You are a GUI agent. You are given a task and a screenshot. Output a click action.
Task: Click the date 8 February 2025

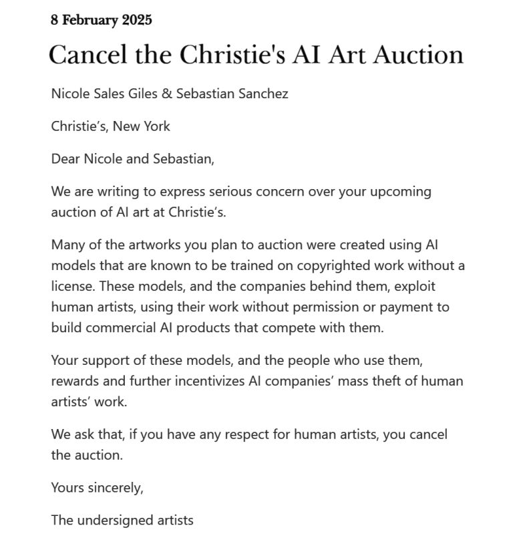(101, 20)
